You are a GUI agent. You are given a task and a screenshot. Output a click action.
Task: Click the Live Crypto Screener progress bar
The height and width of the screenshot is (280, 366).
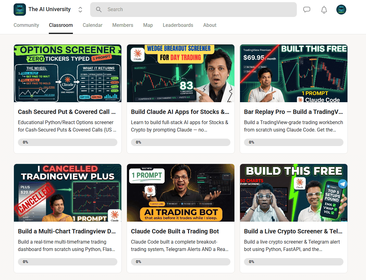[x=294, y=262]
